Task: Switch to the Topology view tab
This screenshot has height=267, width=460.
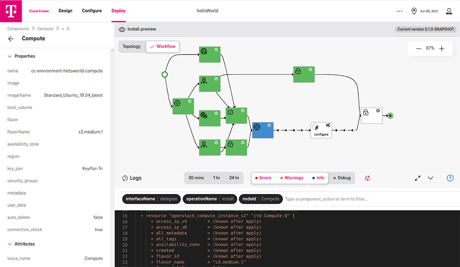Action: 131,46
